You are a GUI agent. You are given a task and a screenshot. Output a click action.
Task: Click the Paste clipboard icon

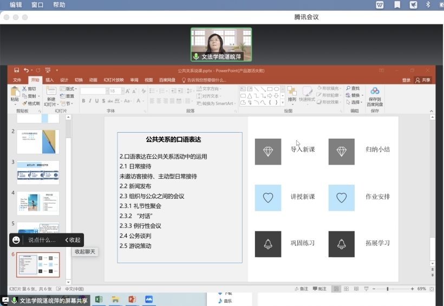click(x=15, y=93)
